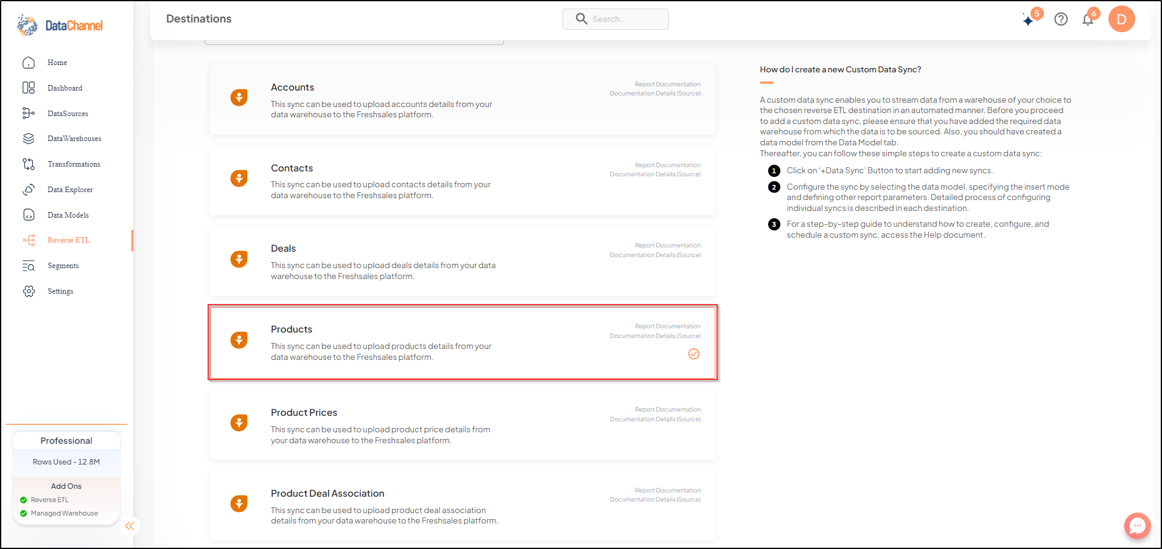The height and width of the screenshot is (549, 1162).
Task: Click the Data Explorer sidebar icon
Action: pos(29,190)
